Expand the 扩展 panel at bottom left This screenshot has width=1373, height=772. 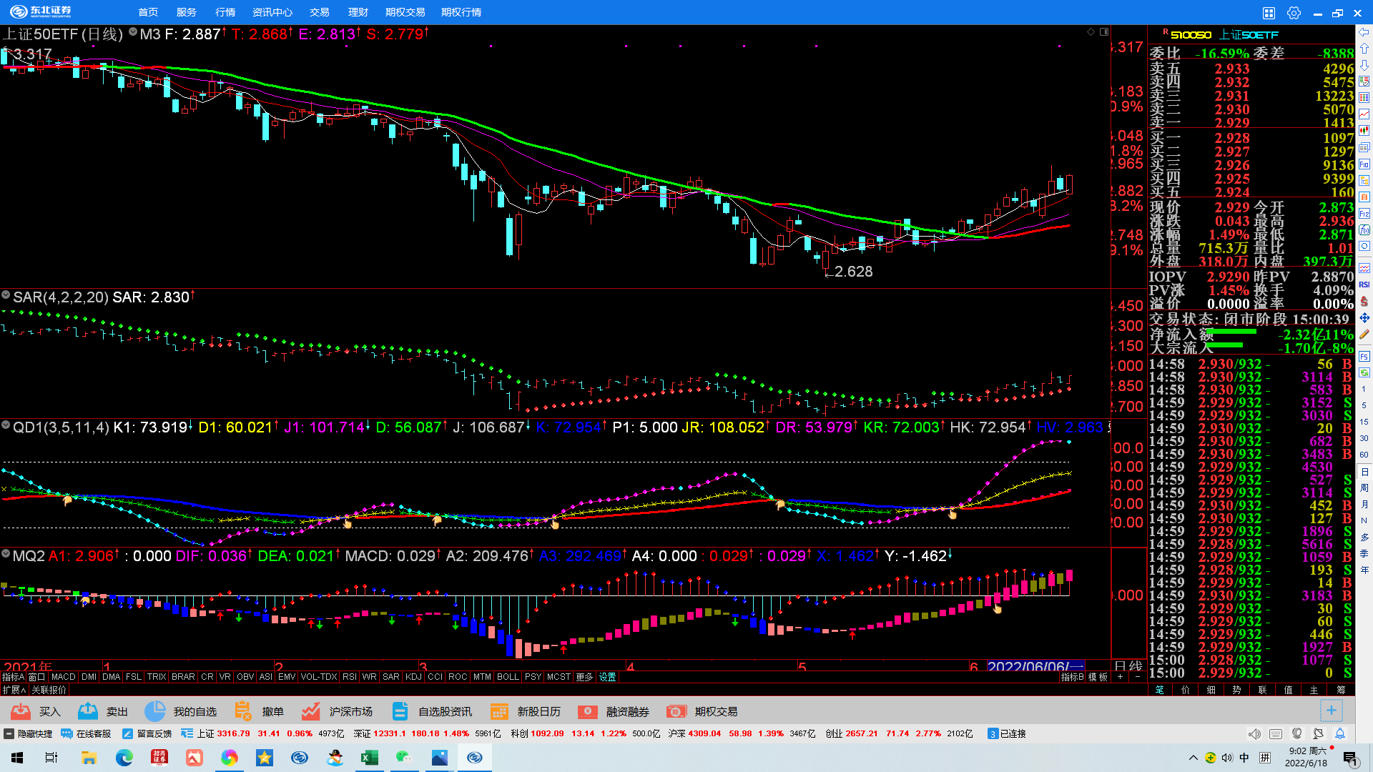[x=14, y=690]
